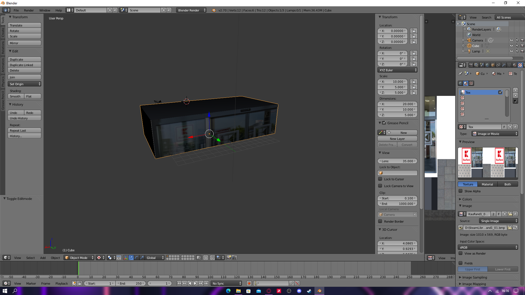Open the Object Mode dropdown
This screenshot has width=525, height=295.
click(79, 258)
